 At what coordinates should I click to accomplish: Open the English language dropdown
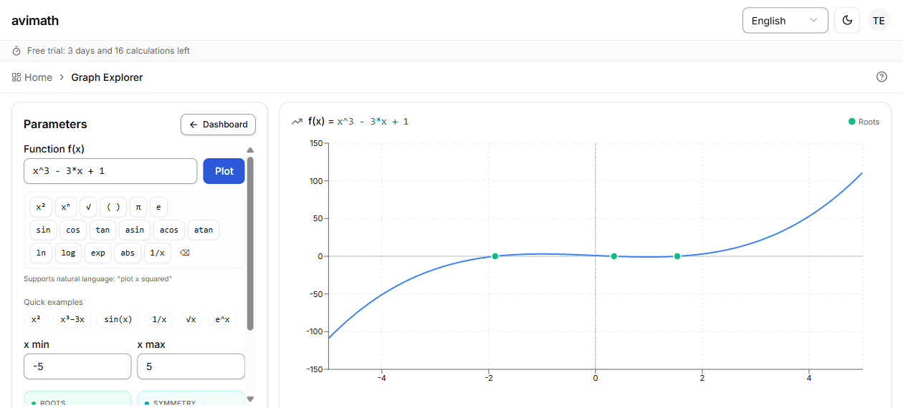coord(785,21)
